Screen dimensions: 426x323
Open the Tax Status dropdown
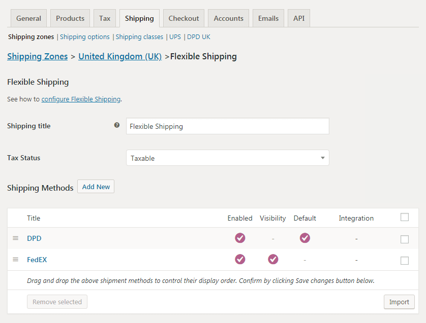pyautogui.click(x=227, y=158)
